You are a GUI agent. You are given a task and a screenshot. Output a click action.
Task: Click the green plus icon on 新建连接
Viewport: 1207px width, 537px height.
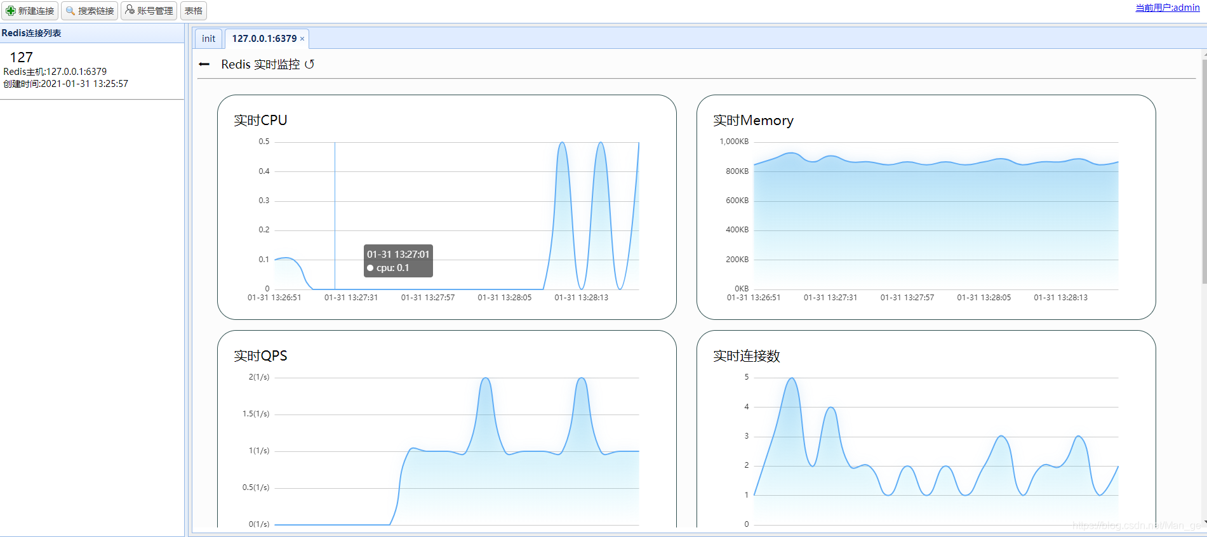[x=11, y=11]
